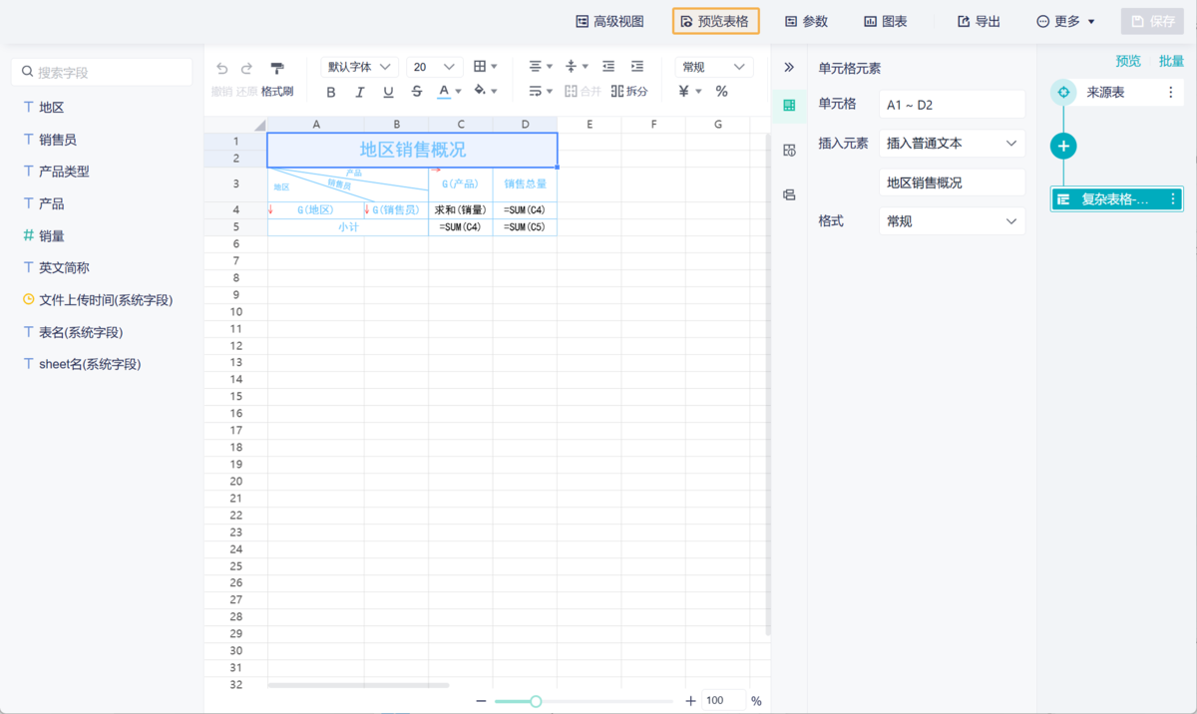Open the 插入普通文本 insert element dropdown
Viewport: 1197px width, 714px height.
pyautogui.click(x=952, y=143)
